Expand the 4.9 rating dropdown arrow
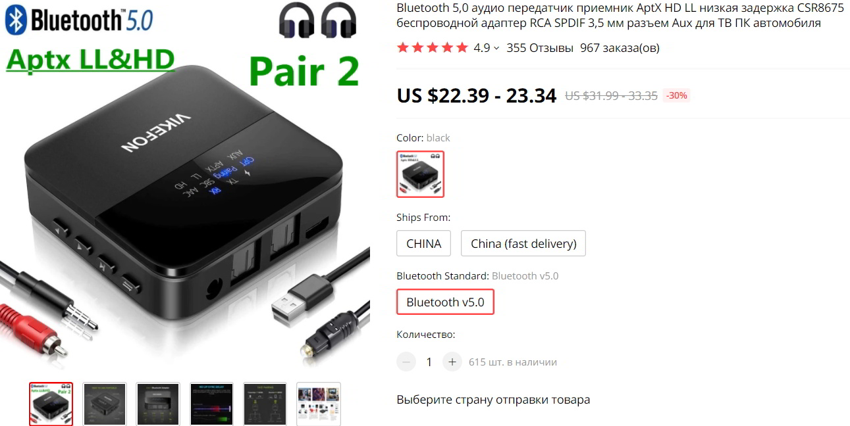This screenshot has width=850, height=426. coord(496,48)
